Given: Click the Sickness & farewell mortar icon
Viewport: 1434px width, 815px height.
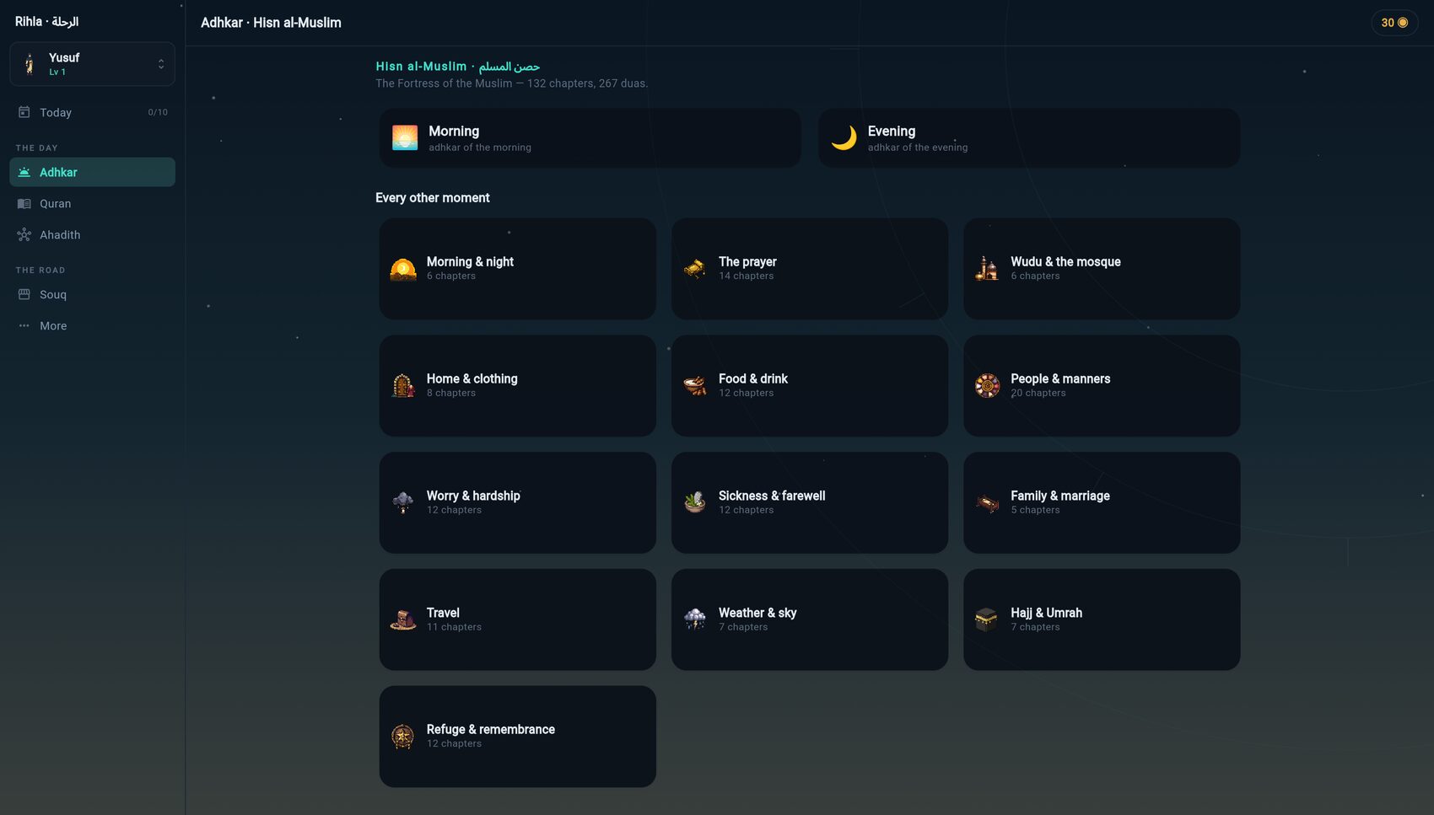Looking at the screenshot, I should click(695, 502).
